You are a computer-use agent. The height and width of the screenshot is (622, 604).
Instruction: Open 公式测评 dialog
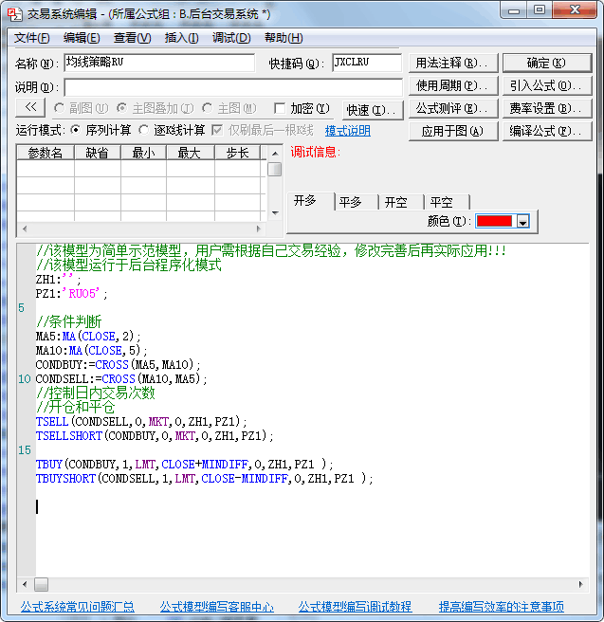(453, 108)
